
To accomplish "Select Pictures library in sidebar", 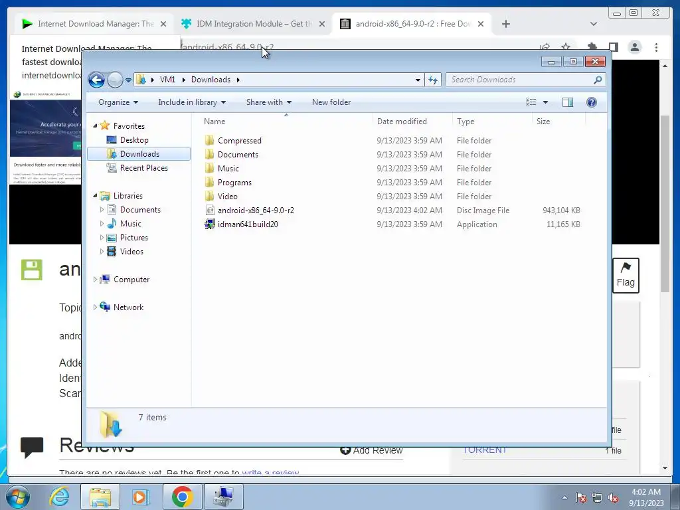I will [x=133, y=238].
